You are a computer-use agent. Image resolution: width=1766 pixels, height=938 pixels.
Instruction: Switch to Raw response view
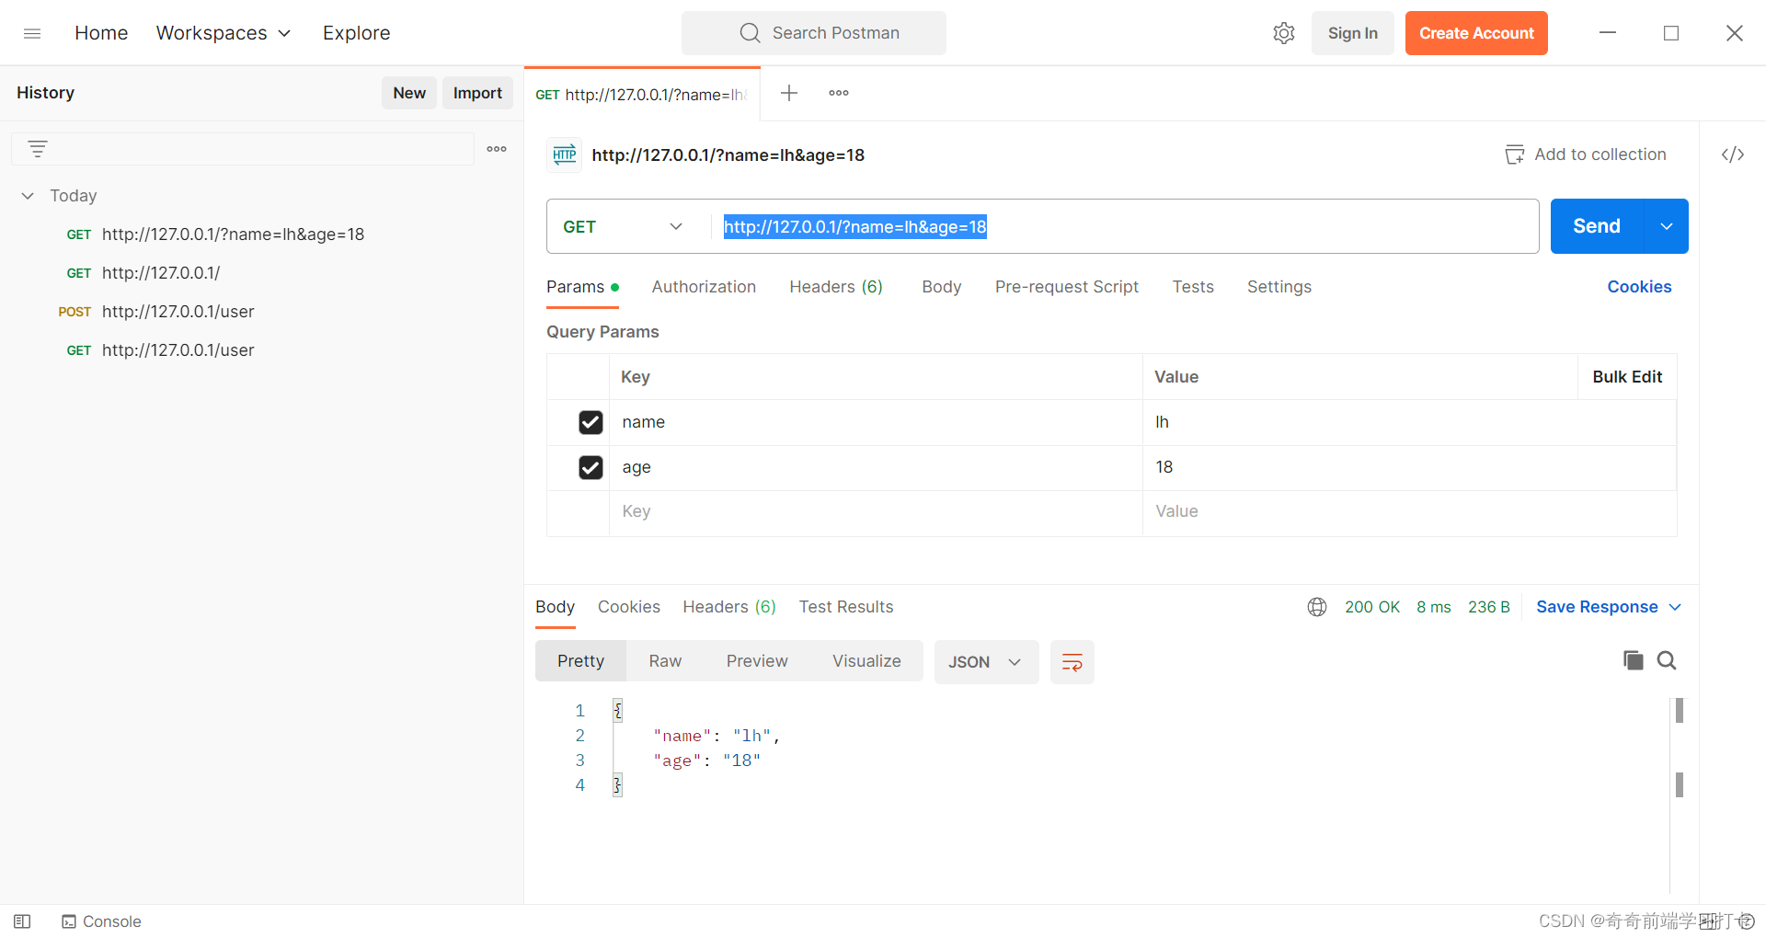(x=665, y=661)
